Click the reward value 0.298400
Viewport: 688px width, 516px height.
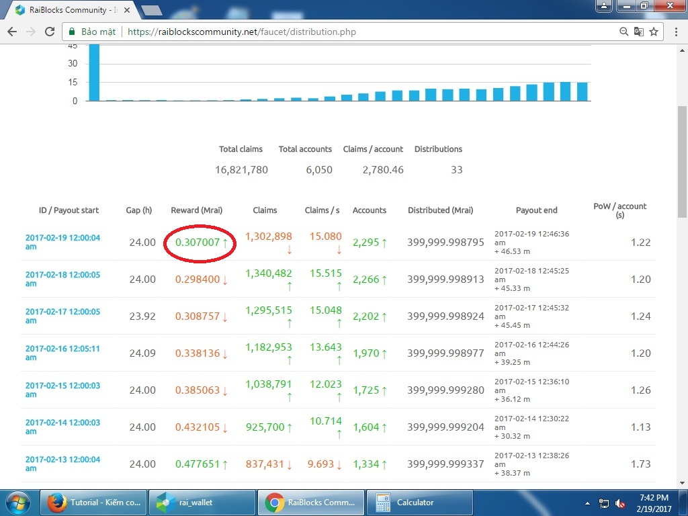coord(198,279)
